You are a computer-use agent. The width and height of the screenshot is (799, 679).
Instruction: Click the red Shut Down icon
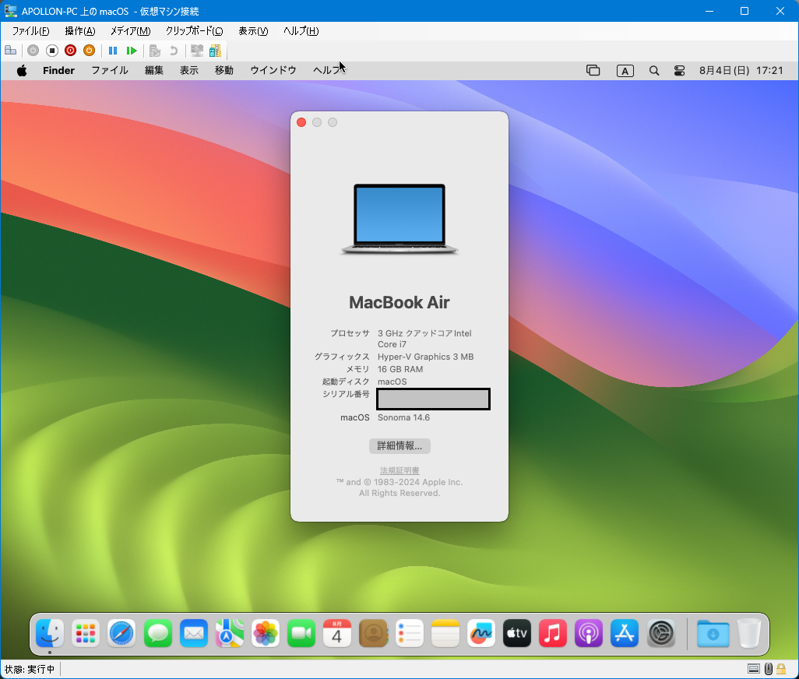coord(70,51)
